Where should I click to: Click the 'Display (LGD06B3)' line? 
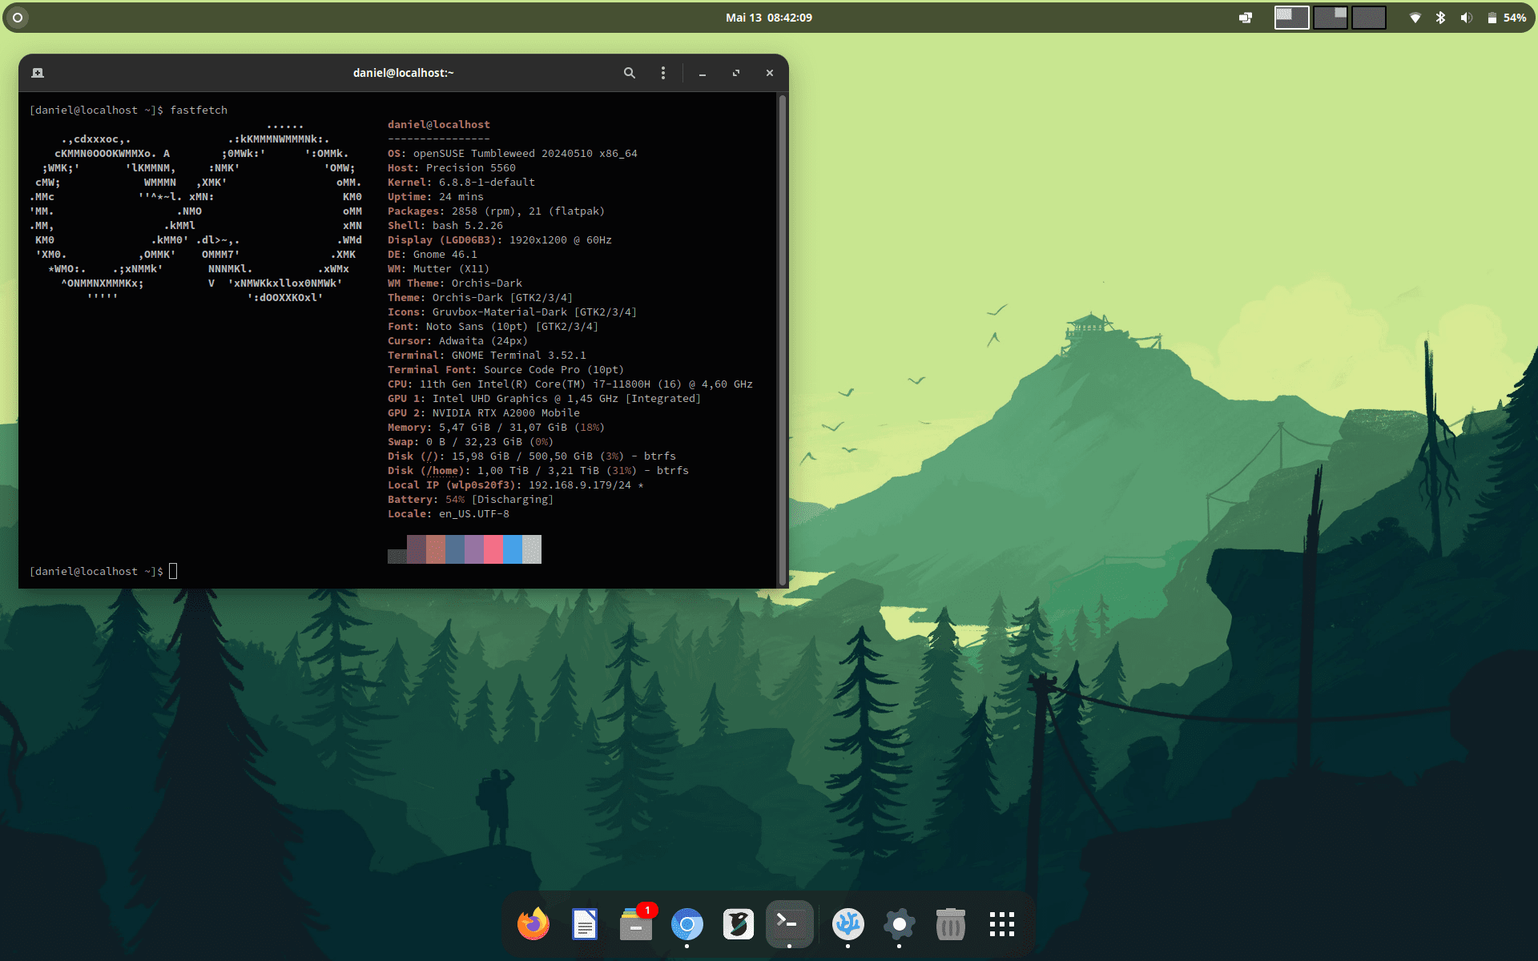[500, 239]
